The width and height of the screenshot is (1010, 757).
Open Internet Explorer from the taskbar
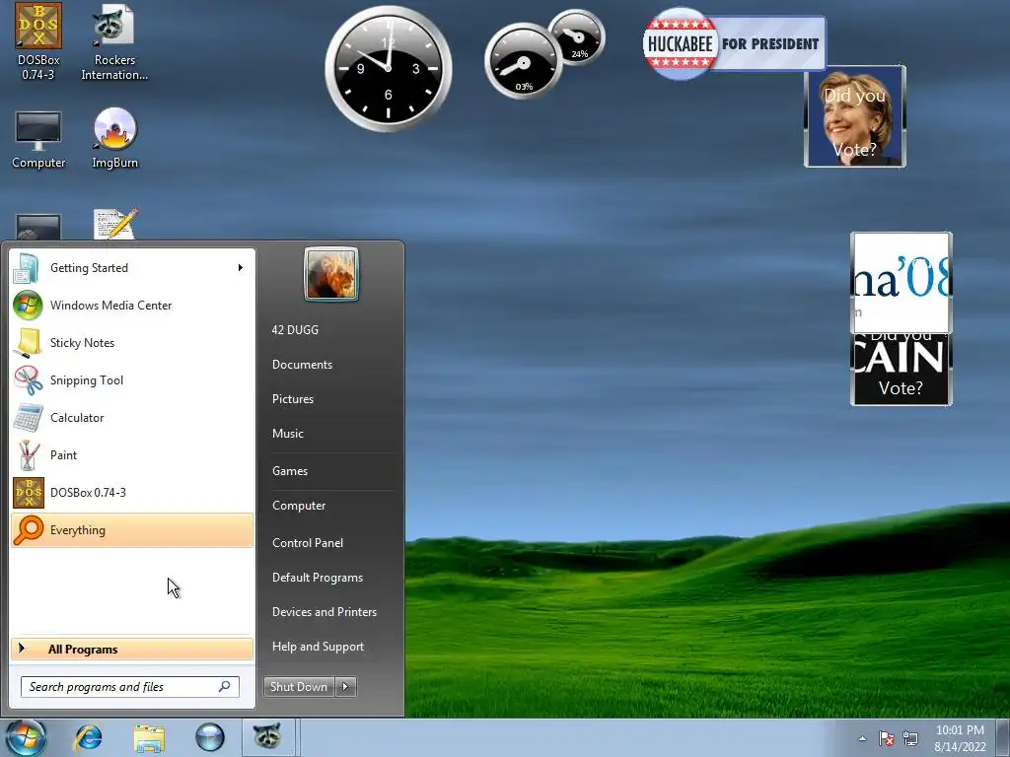(88, 737)
